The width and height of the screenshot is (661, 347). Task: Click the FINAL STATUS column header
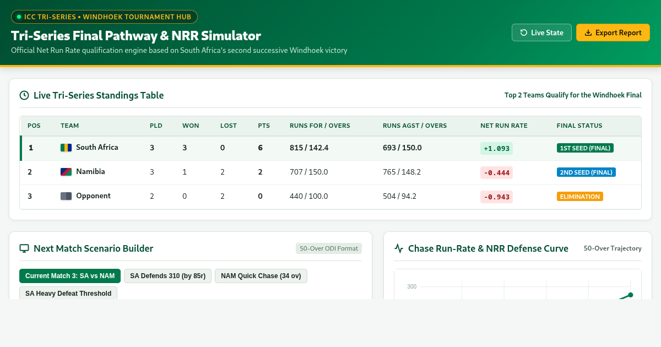(x=579, y=126)
